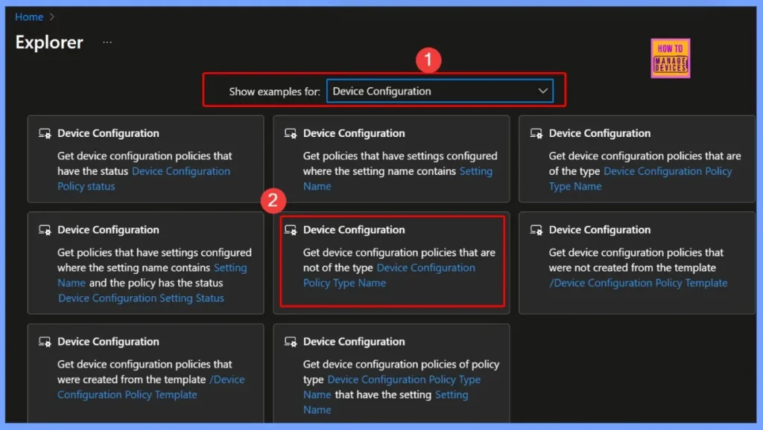This screenshot has height=430, width=763.
Task: Click the icon of the 'were created from the template' card
Action: pos(45,341)
